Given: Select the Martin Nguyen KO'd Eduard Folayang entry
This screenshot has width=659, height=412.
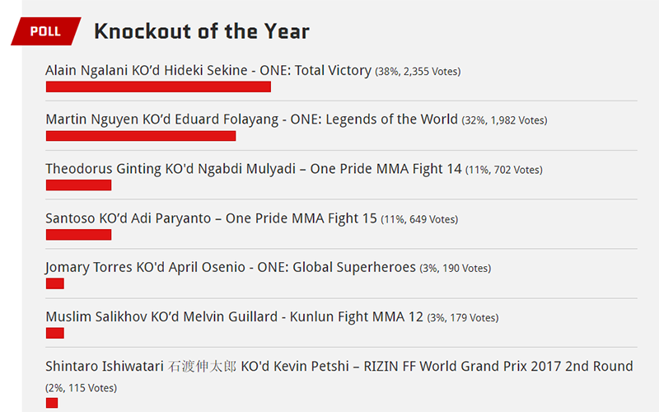Looking at the screenshot, I should pyautogui.click(x=251, y=119).
